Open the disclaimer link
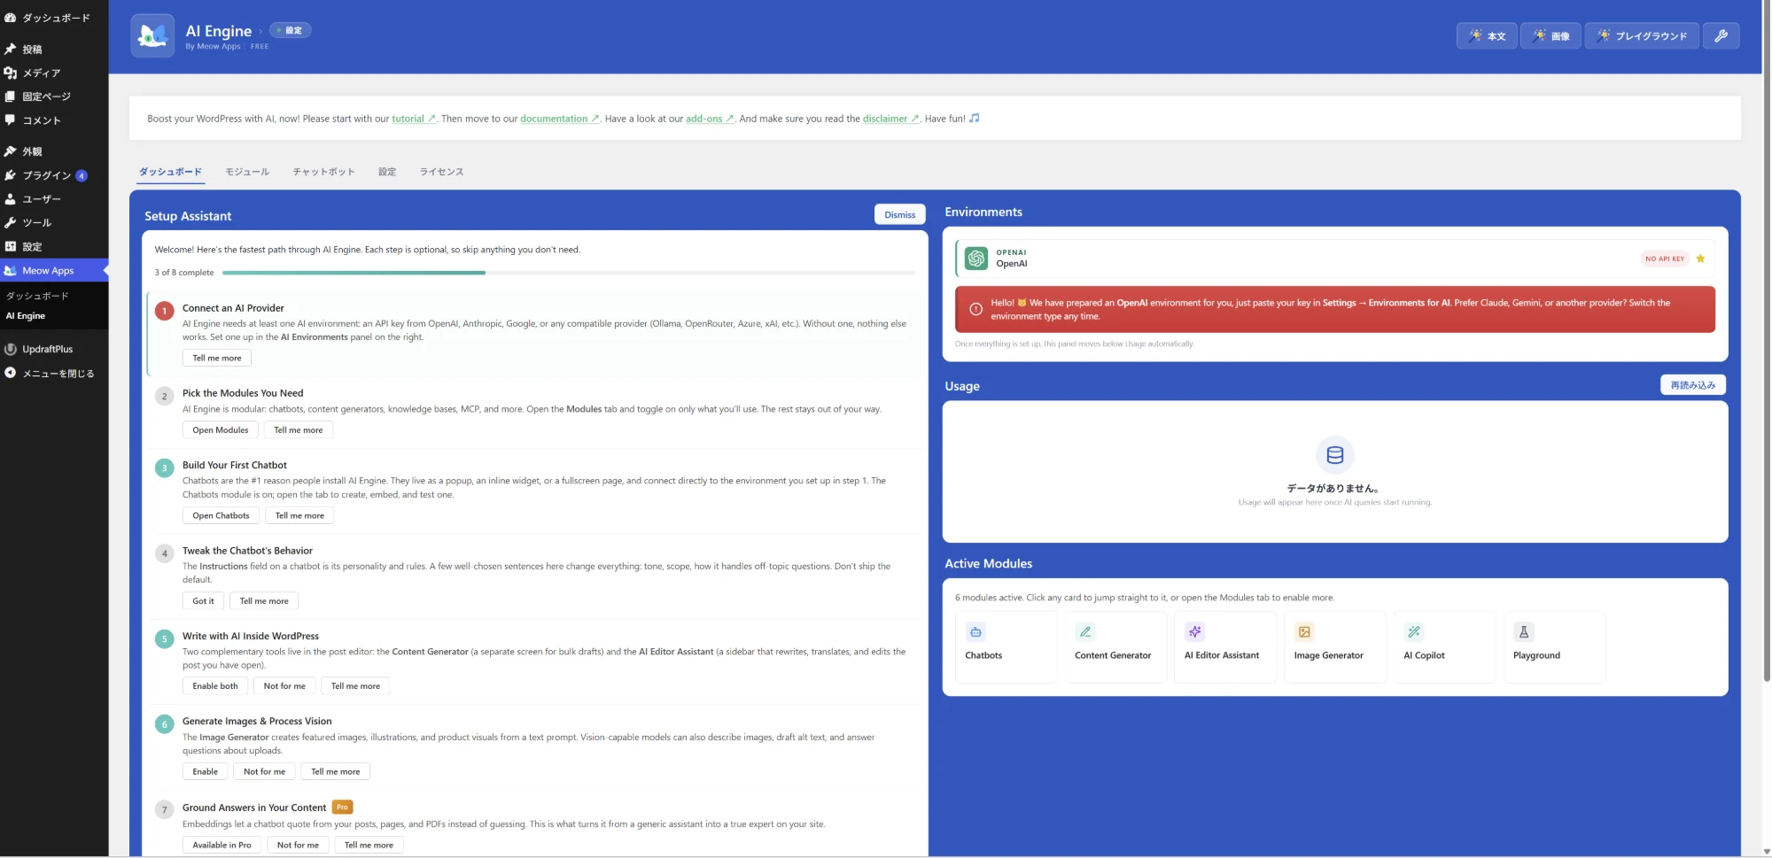The image size is (1772, 858). 891,119
